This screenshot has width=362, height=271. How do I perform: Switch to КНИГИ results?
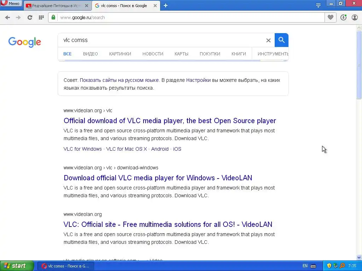[239, 54]
